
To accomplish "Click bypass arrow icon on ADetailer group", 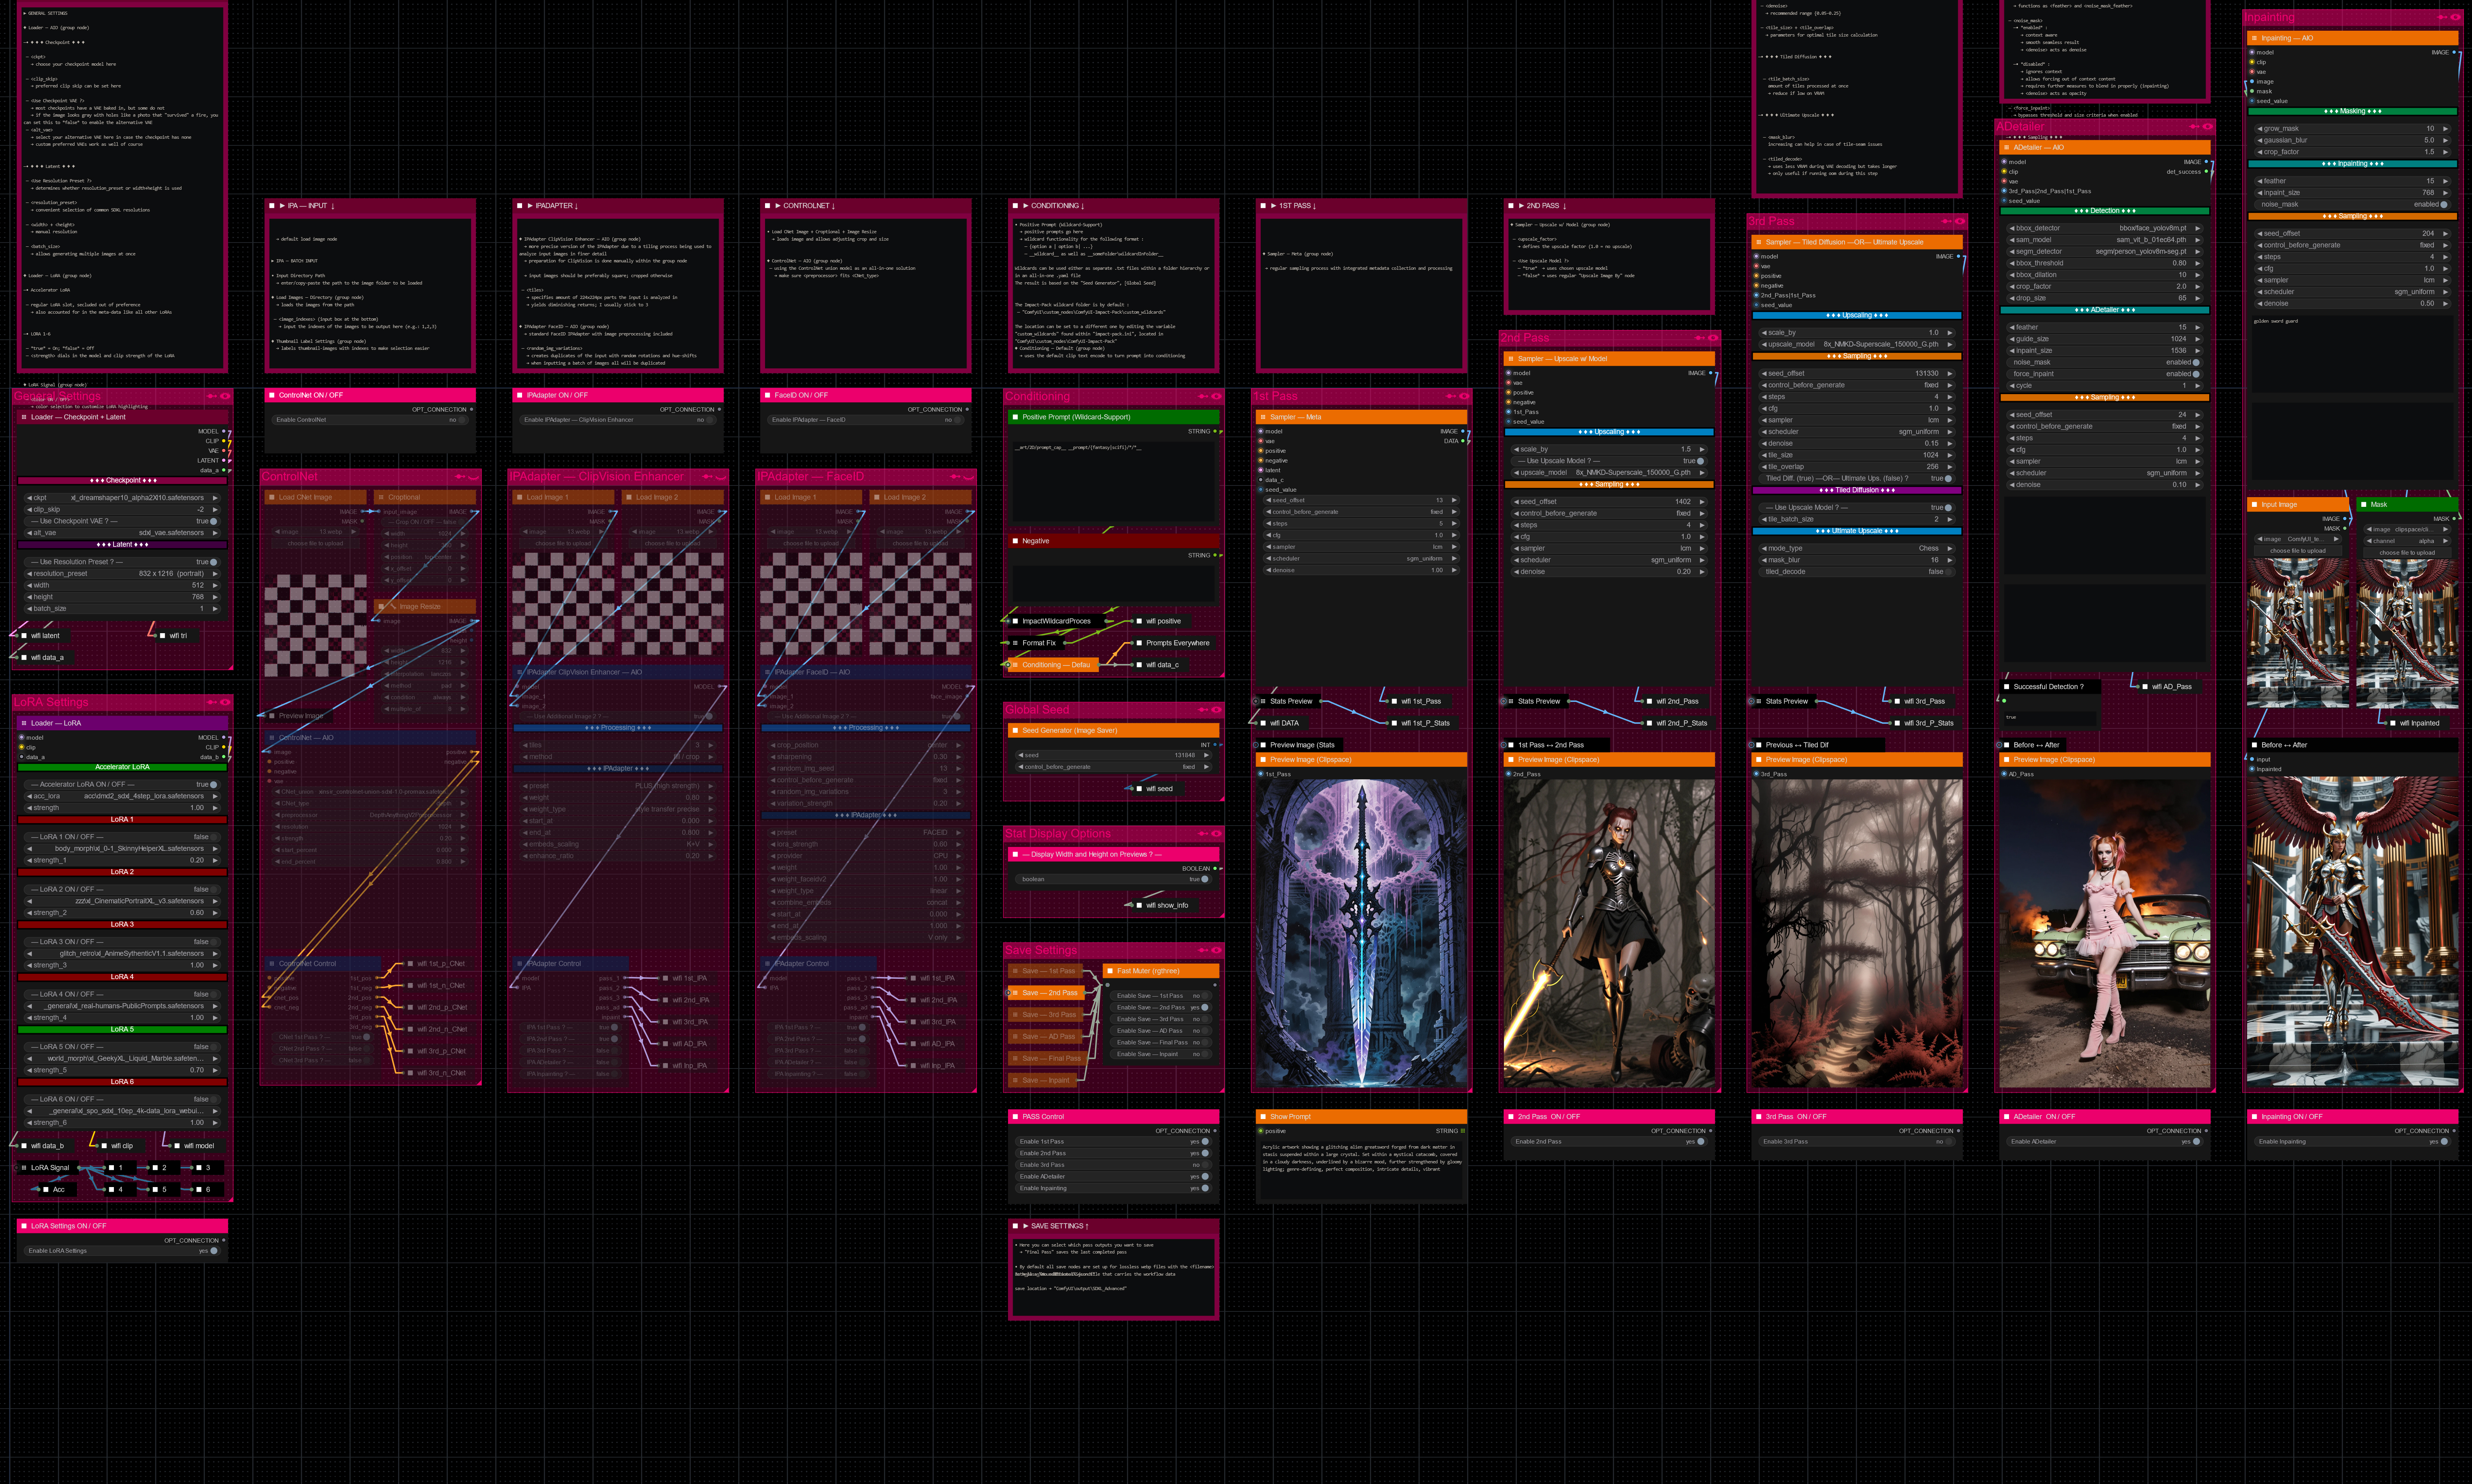I will click(2194, 127).
